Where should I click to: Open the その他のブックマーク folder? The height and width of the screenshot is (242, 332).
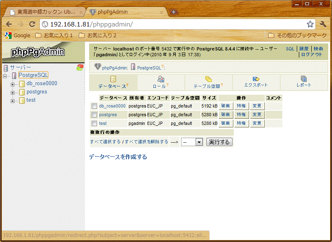coord(298,35)
